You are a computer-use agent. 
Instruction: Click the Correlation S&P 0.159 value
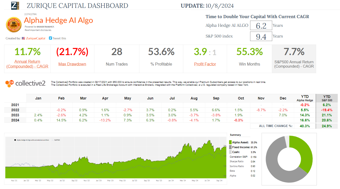tap(254, 157)
